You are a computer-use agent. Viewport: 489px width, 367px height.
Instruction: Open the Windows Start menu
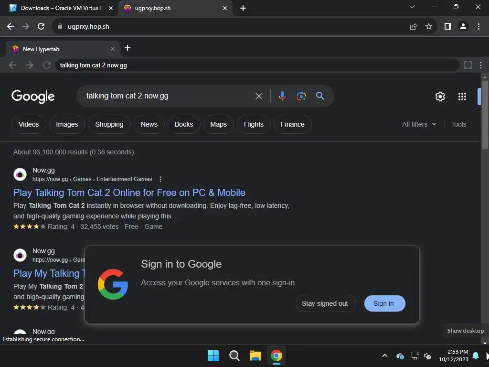click(x=213, y=356)
